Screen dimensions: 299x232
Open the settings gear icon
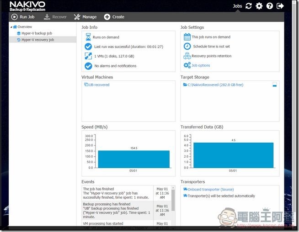(259, 6)
